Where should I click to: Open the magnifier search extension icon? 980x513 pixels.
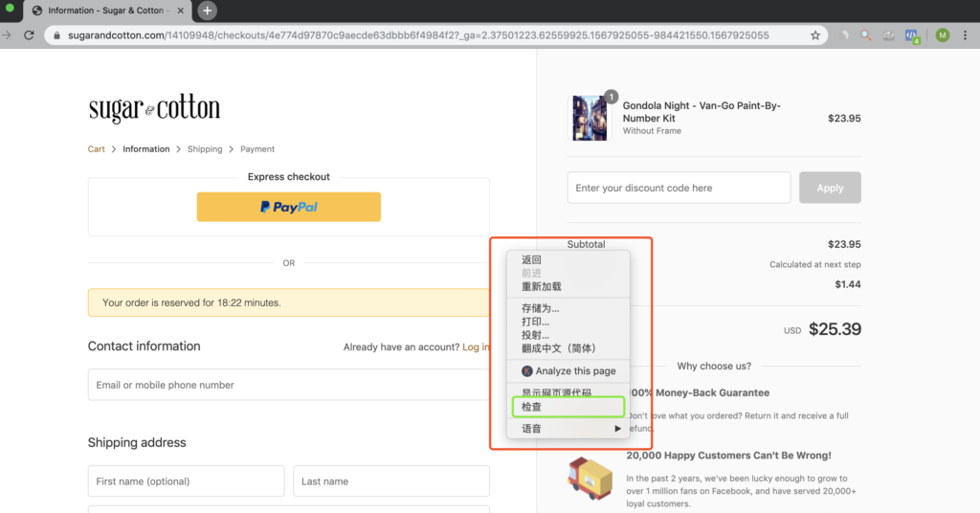[865, 35]
